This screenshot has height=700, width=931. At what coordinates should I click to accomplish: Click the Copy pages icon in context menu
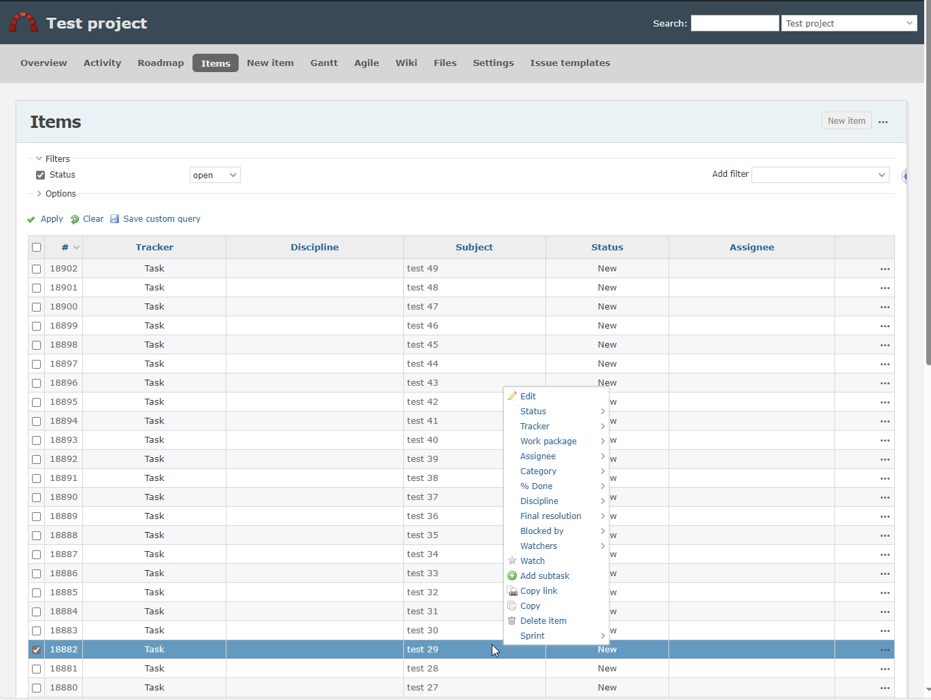[512, 605]
